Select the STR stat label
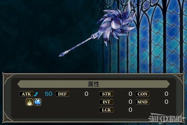The height and width of the screenshot is (125, 187). pos(106,94)
